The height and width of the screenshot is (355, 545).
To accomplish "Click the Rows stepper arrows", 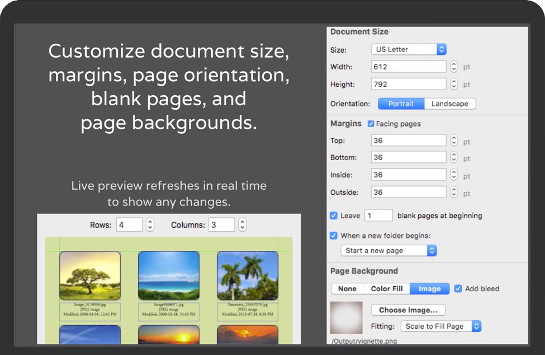I will pos(150,225).
